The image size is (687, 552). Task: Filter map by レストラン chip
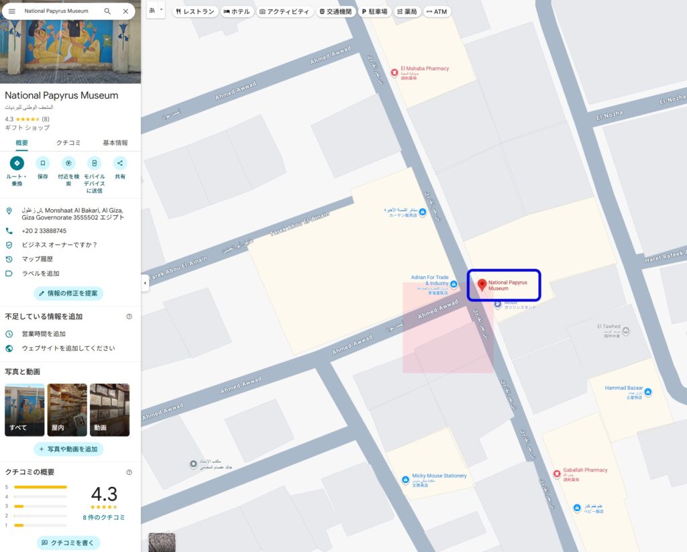195,11
